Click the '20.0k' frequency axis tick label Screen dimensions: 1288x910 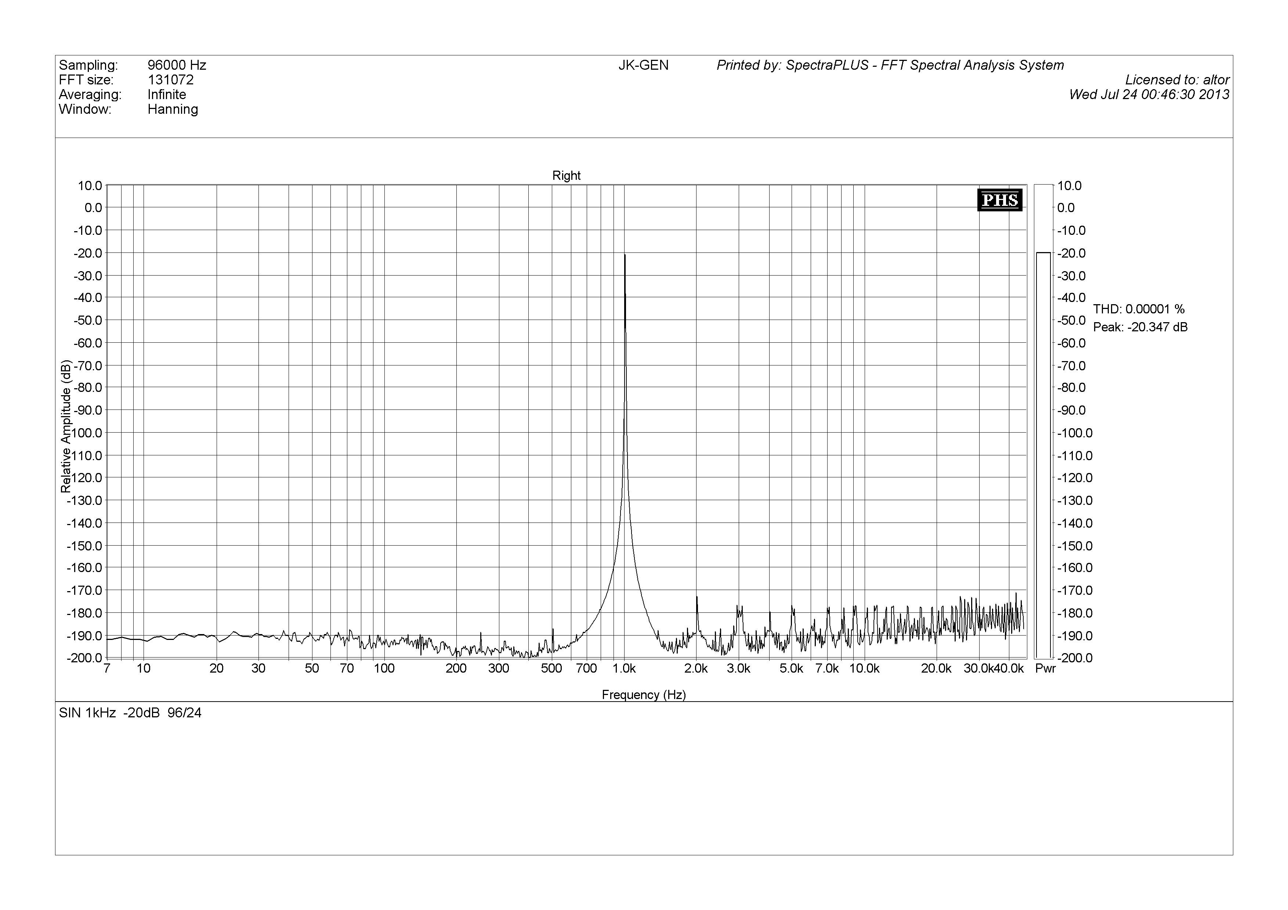click(937, 668)
